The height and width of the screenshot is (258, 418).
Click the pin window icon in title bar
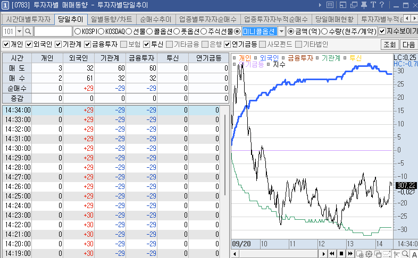(x=364, y=5)
